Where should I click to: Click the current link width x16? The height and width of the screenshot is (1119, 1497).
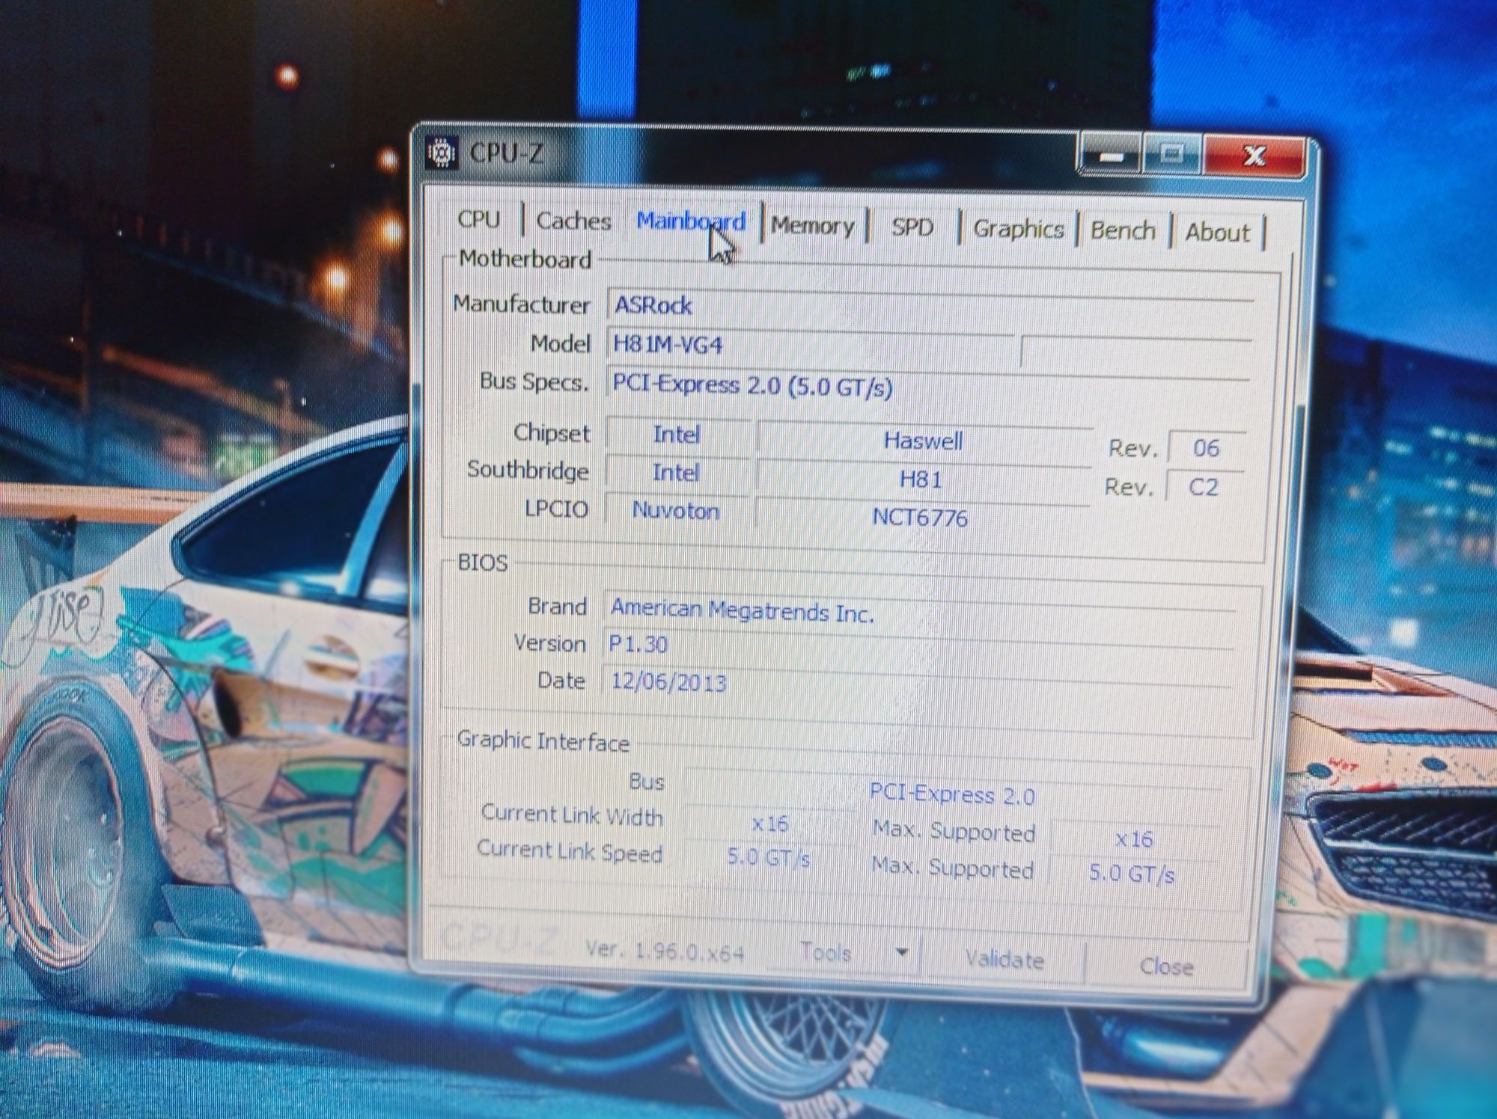(x=769, y=824)
